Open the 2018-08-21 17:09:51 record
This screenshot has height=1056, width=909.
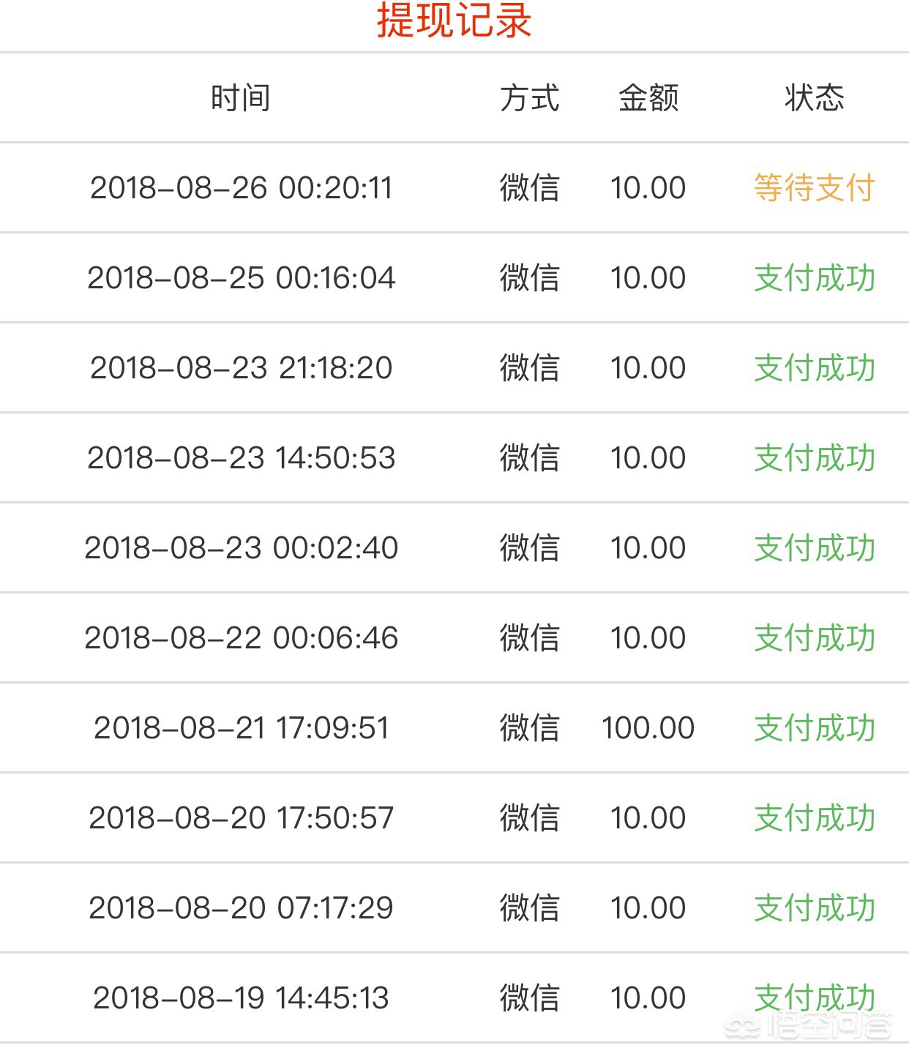pyautogui.click(x=454, y=728)
